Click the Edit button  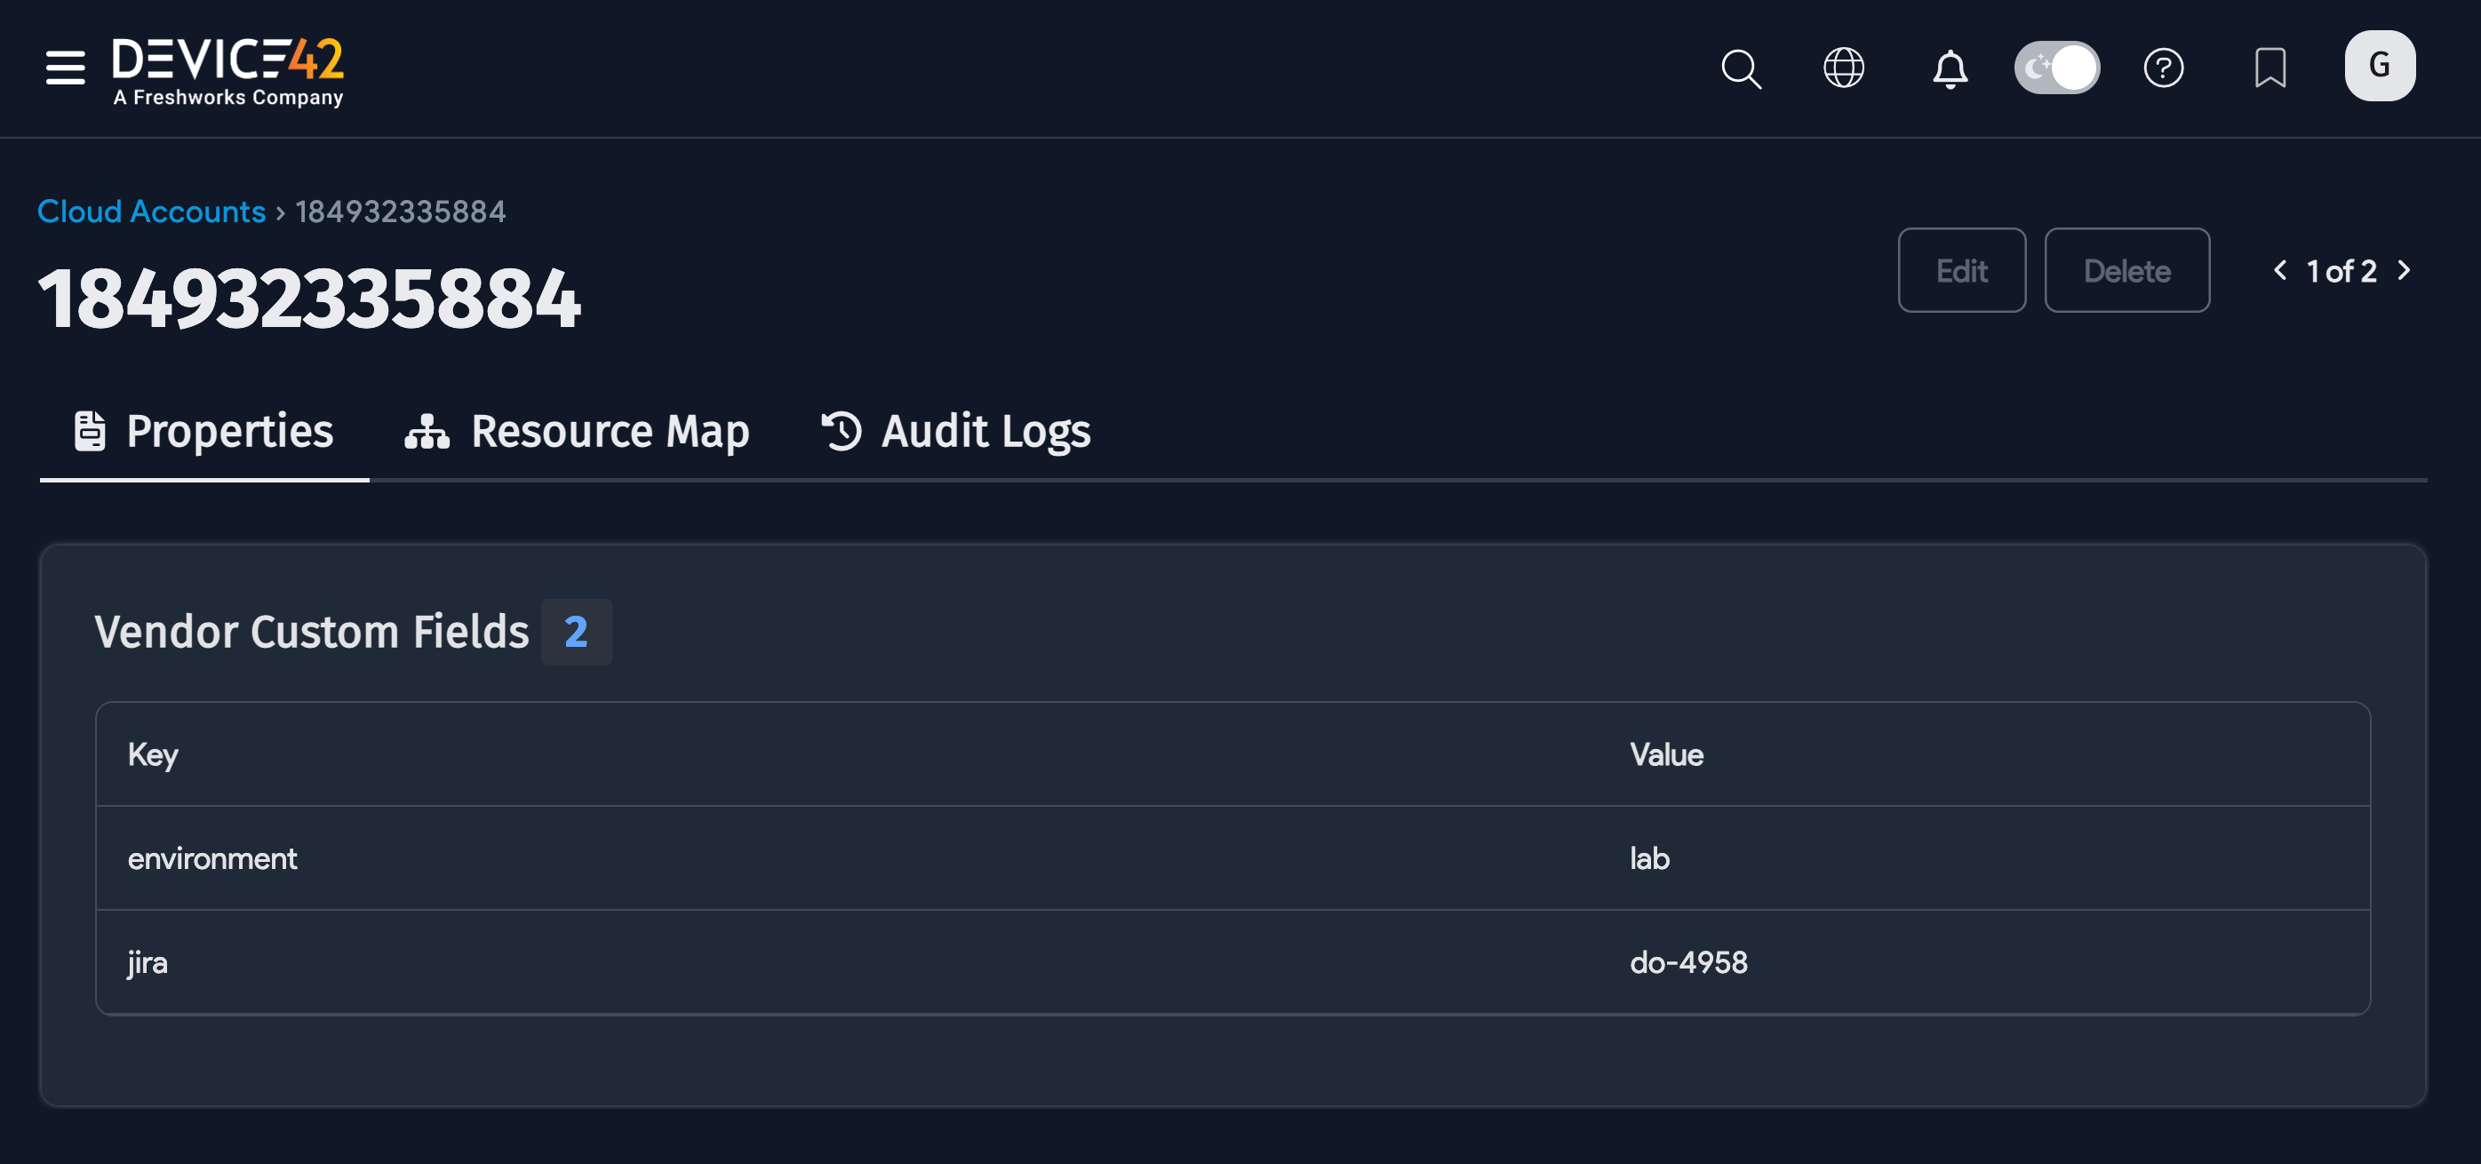[x=1962, y=270]
